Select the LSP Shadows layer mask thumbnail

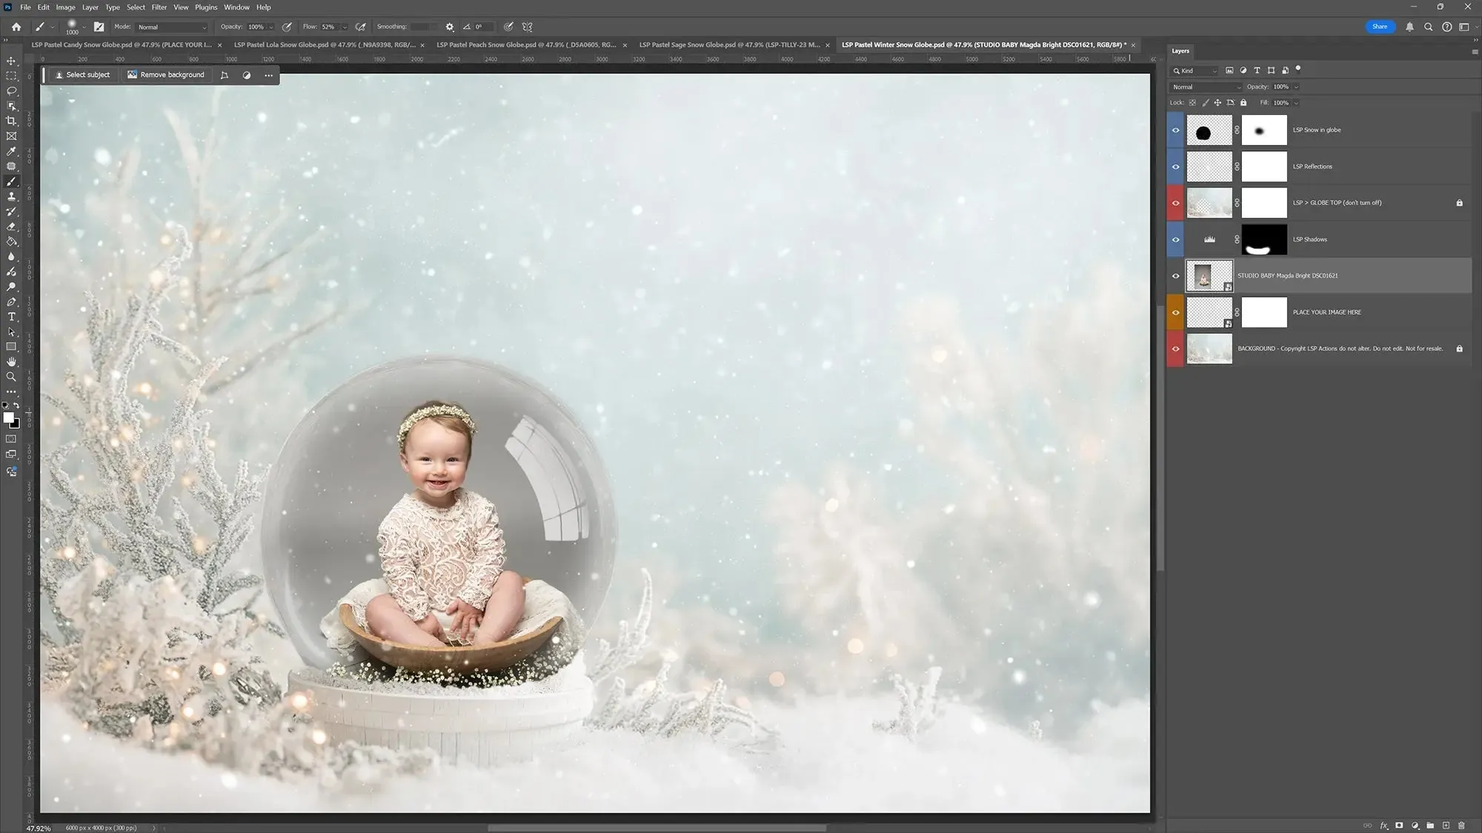[1264, 239]
